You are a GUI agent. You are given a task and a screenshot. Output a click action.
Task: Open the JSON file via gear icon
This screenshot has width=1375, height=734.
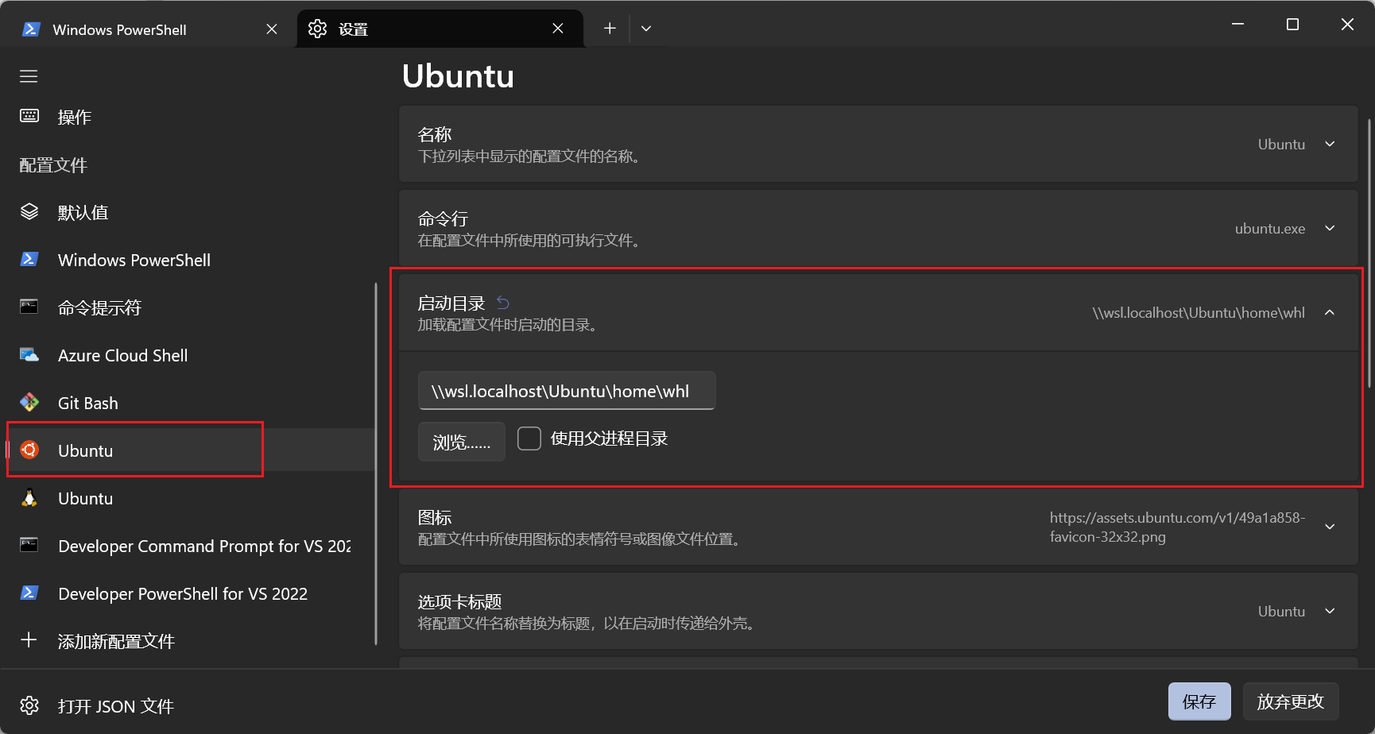(x=29, y=705)
